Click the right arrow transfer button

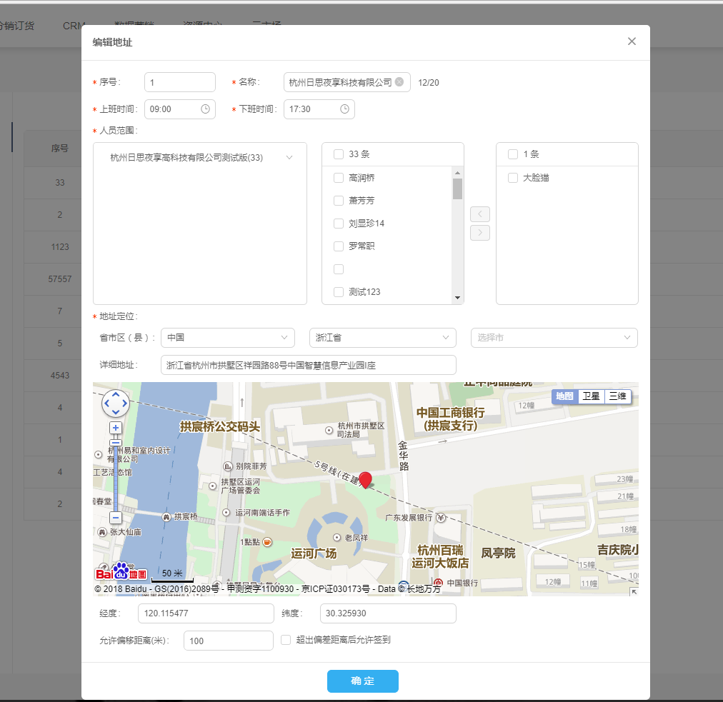(480, 233)
